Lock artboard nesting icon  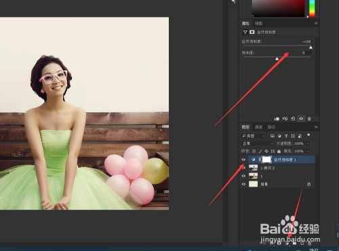[273, 151]
